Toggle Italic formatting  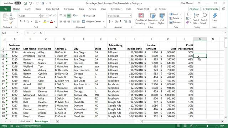[x=25, y=21]
